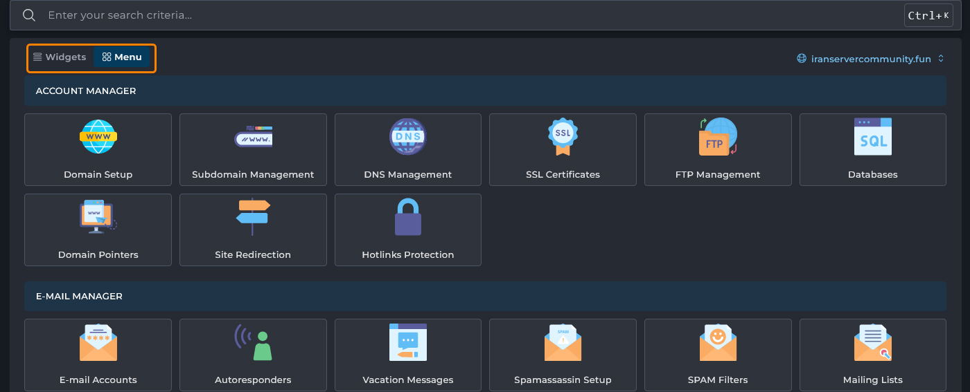Open Vacation Messages icon

(x=407, y=342)
